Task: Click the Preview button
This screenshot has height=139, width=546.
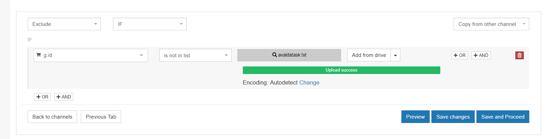Action: [415, 117]
